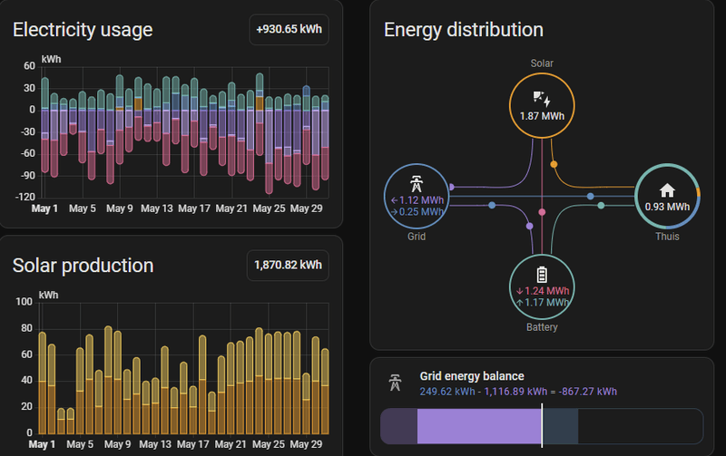Image resolution: width=726 pixels, height=456 pixels.
Task: Click the May 3 low bar in Solar production
Action: pos(61,421)
